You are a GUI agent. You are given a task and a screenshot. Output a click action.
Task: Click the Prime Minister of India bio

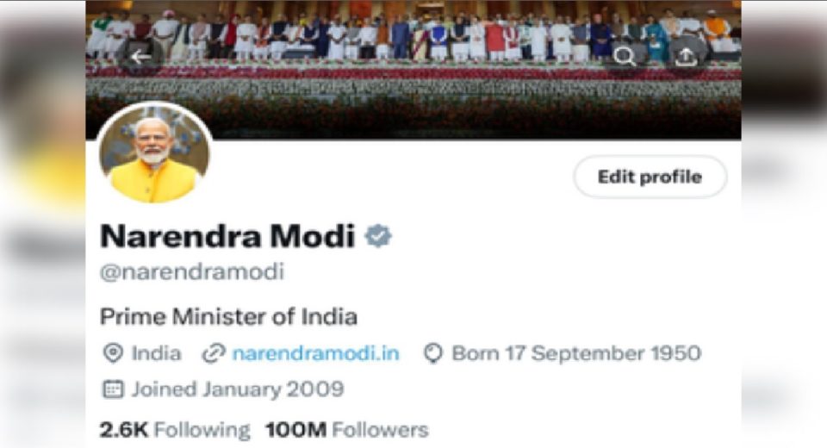click(228, 316)
